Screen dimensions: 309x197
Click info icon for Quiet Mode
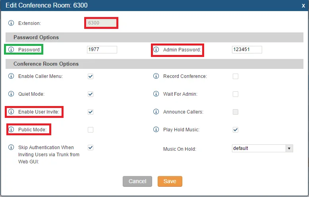pyautogui.click(x=11, y=94)
